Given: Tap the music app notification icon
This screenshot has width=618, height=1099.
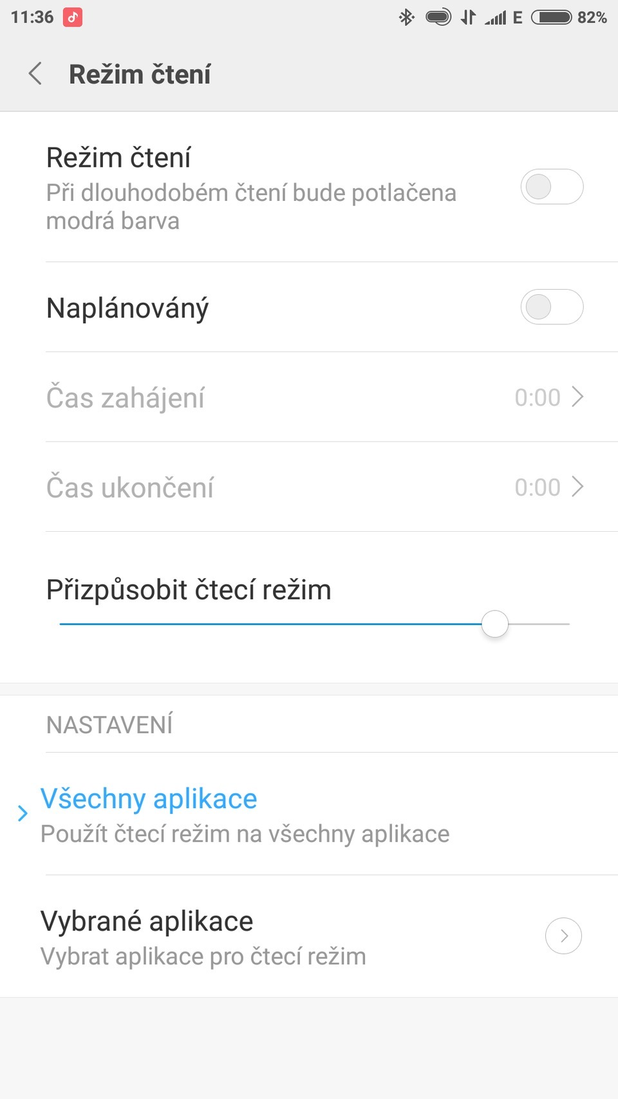Looking at the screenshot, I should 73,17.
